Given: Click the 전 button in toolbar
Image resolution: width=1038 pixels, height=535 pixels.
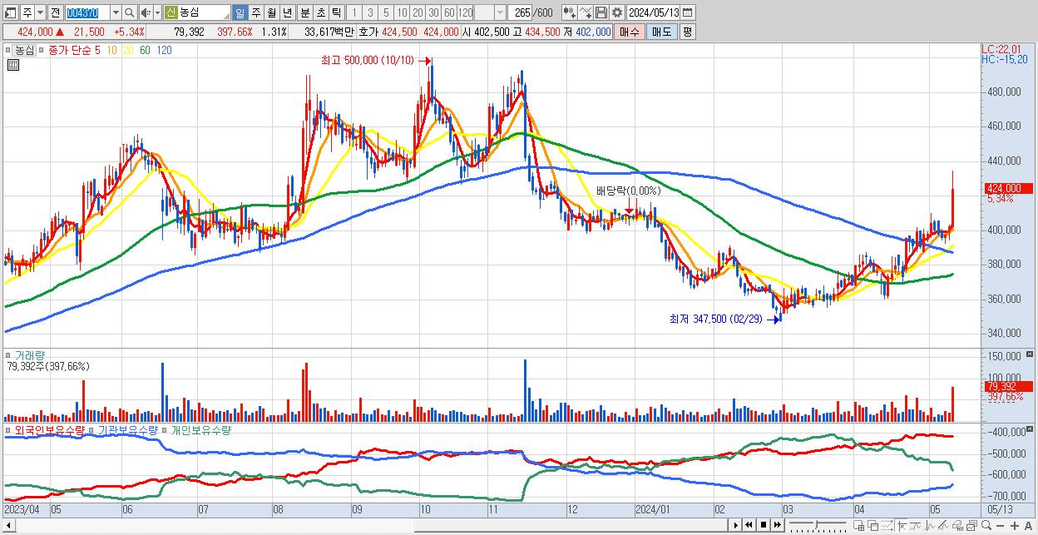Looking at the screenshot, I should coord(55,12).
